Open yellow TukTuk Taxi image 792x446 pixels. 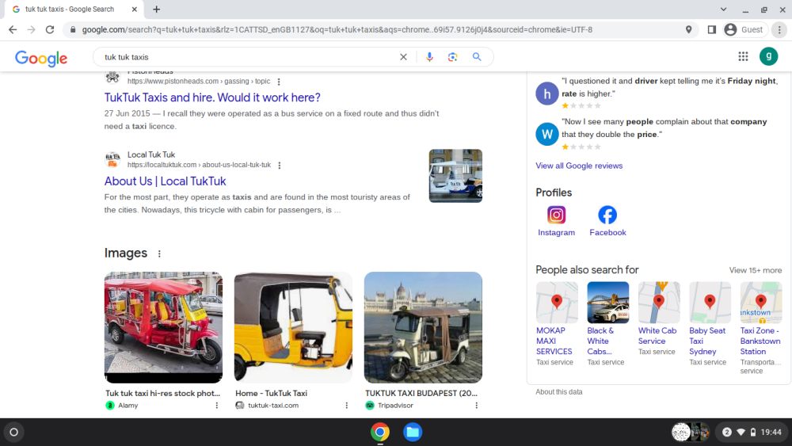click(293, 327)
